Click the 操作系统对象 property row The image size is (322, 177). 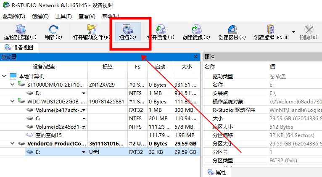click(x=262, y=101)
